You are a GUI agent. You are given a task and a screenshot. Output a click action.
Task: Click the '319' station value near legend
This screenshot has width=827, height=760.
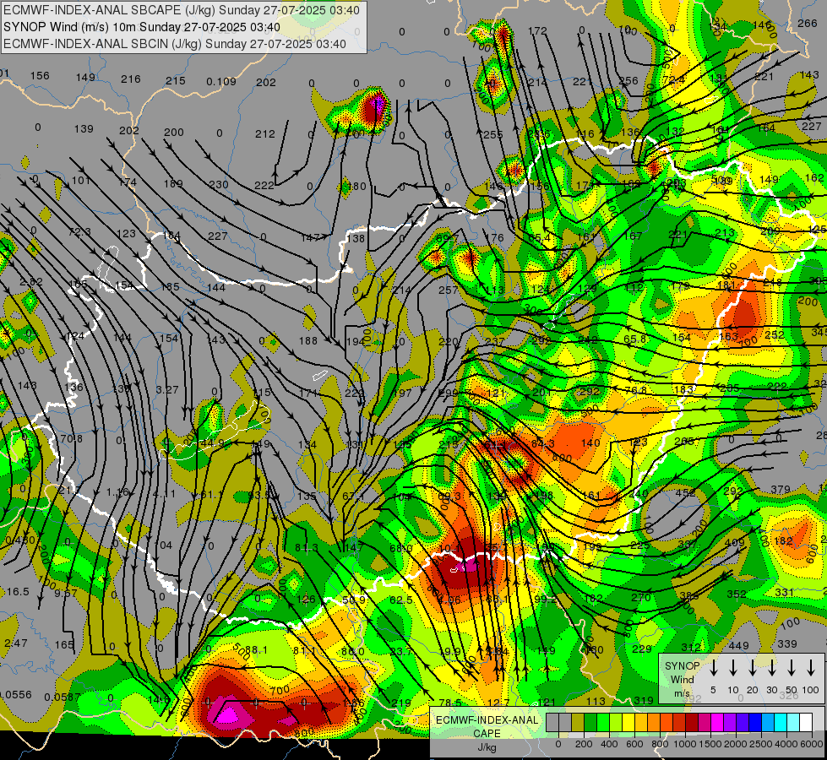tap(644, 701)
